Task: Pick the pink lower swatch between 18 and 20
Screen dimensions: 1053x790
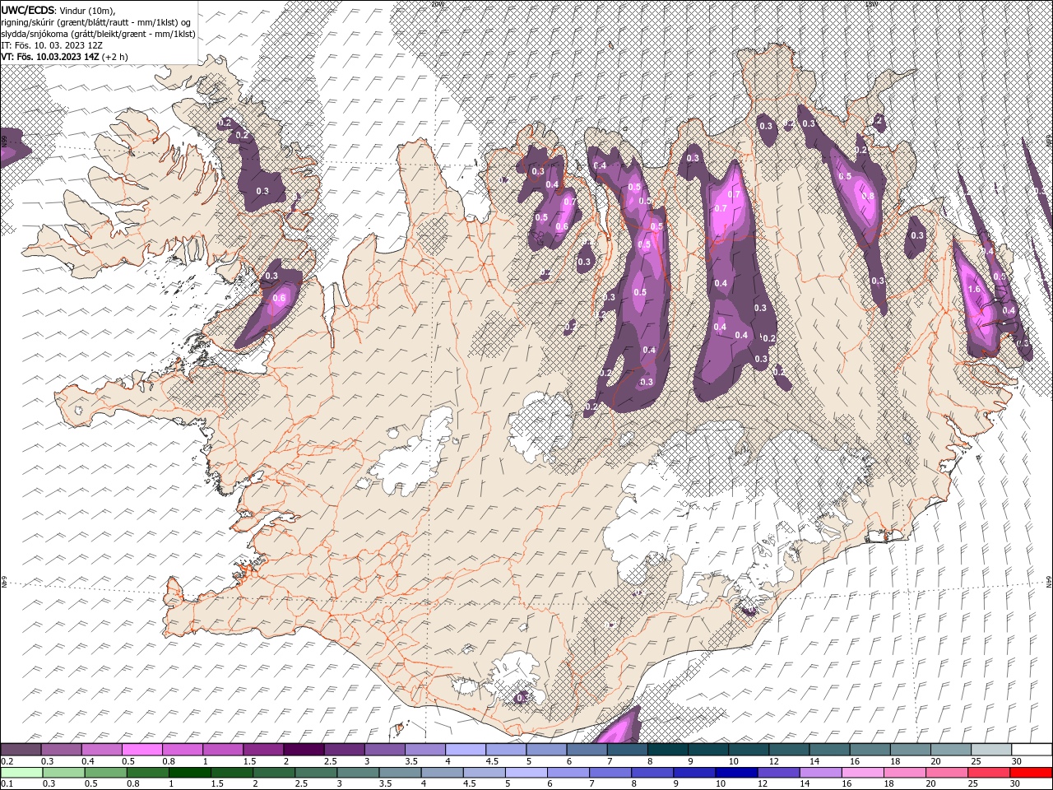Action: [904, 773]
